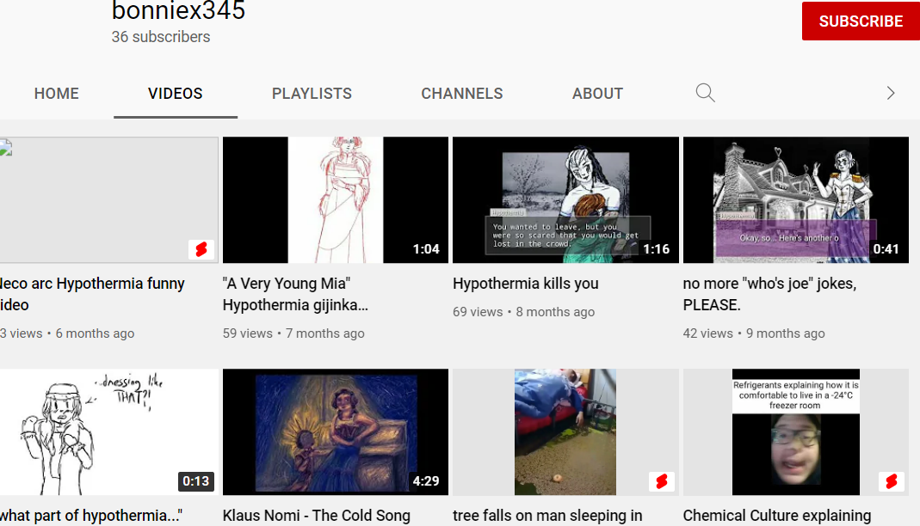The image size is (920, 526).
Task: Open '"A Very Young Mia" Hypothermia gijinka' title
Action: tap(295, 294)
